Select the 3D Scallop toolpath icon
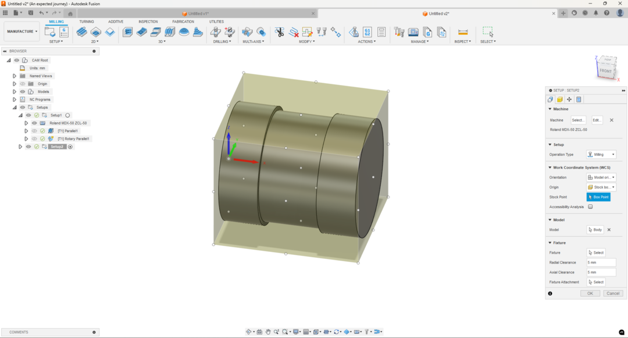 point(184,32)
